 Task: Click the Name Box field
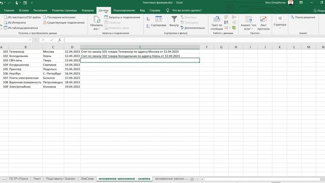pyautogui.click(x=14, y=40)
